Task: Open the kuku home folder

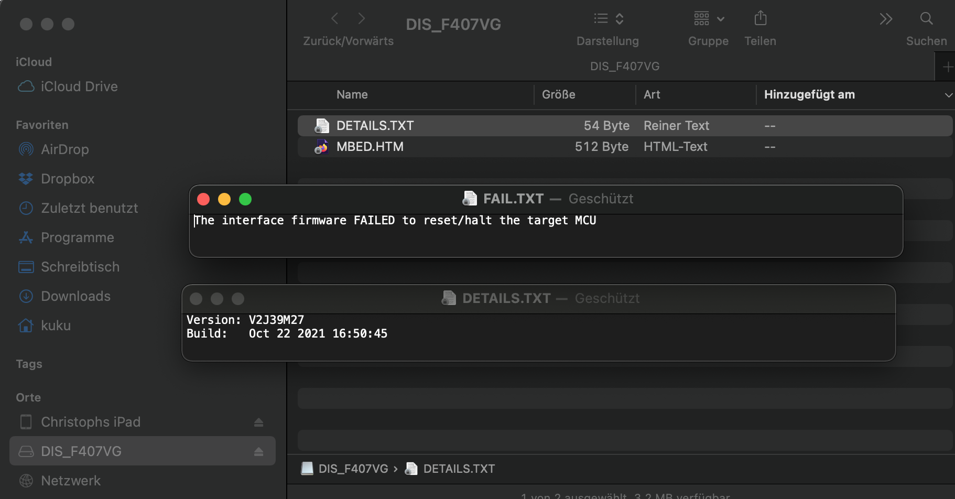Action: (x=56, y=326)
